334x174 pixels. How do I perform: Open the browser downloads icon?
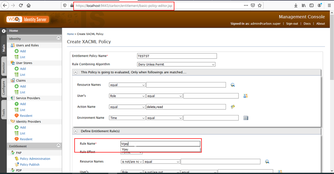296,6
